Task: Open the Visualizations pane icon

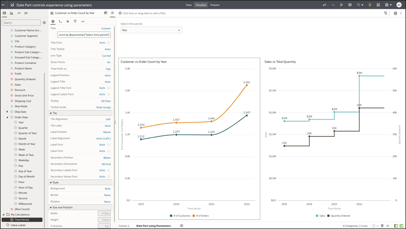Action: pos(11,13)
